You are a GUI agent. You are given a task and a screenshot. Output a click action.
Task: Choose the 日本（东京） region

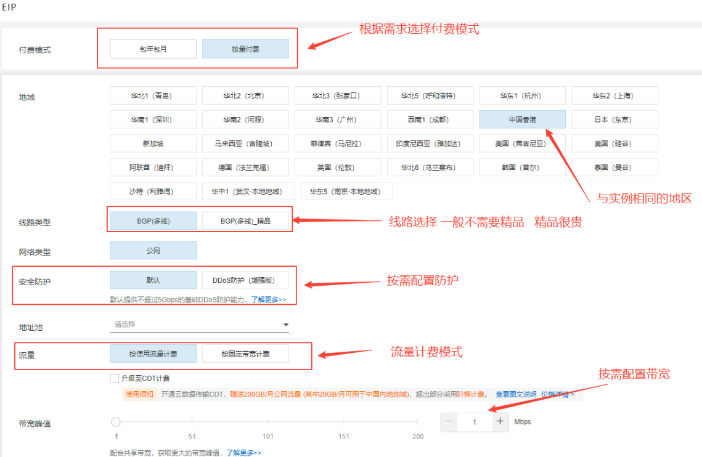point(614,119)
